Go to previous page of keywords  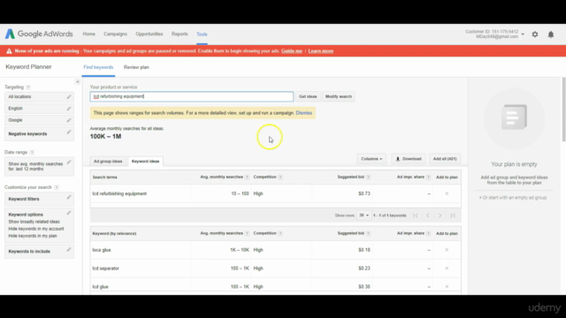coord(428,216)
